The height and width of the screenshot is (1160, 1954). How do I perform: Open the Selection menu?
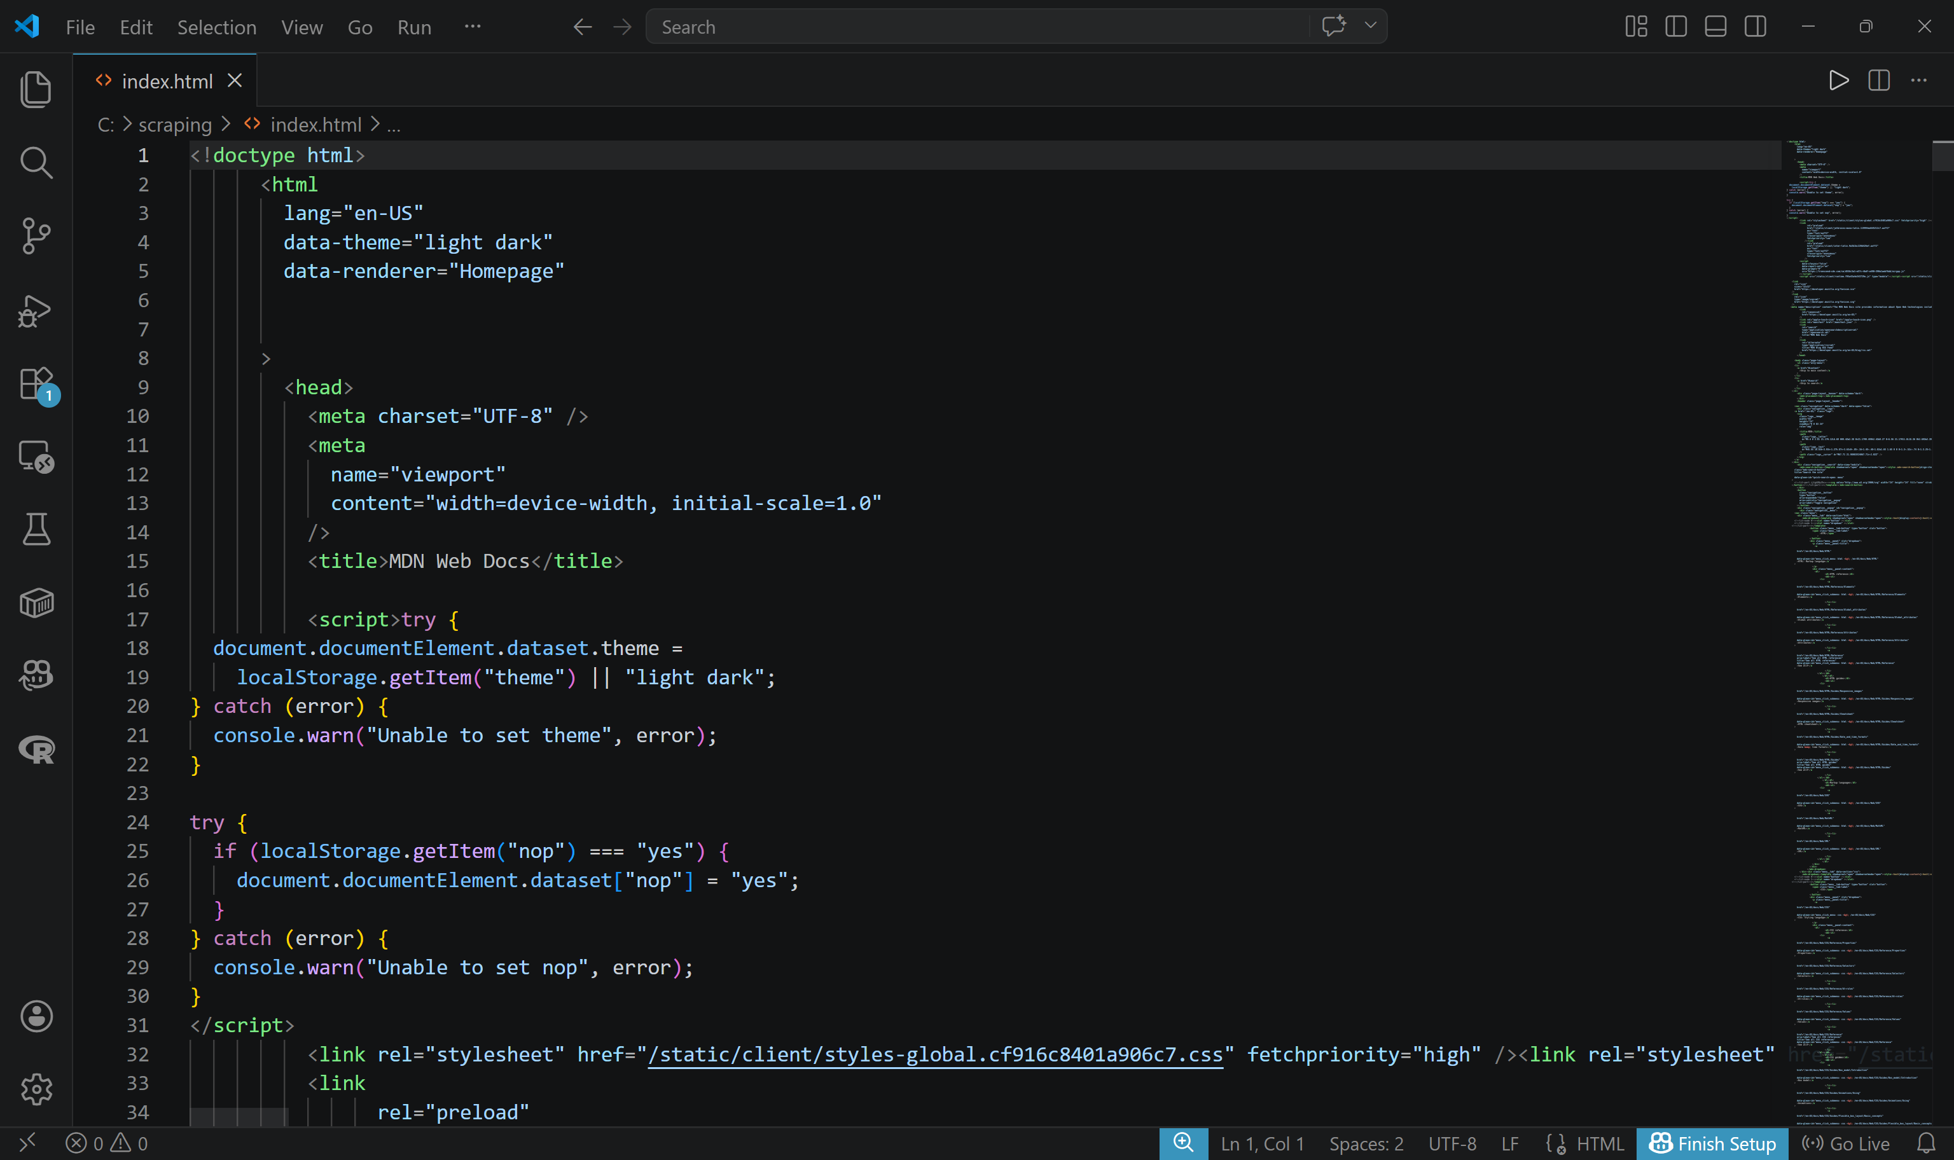click(x=216, y=27)
